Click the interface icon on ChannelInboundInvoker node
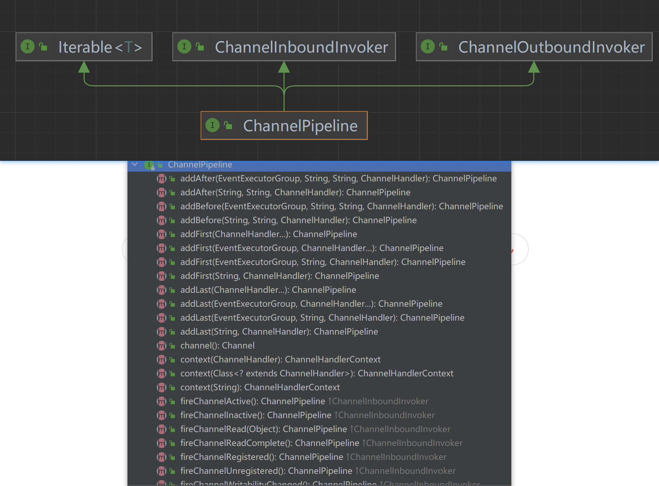 click(x=184, y=47)
